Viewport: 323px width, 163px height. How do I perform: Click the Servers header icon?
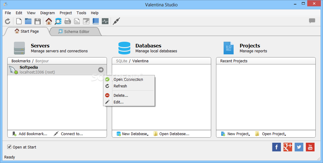point(19,48)
